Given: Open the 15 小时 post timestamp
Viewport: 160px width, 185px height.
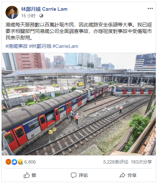Looking at the screenshot, I should pos(28,16).
